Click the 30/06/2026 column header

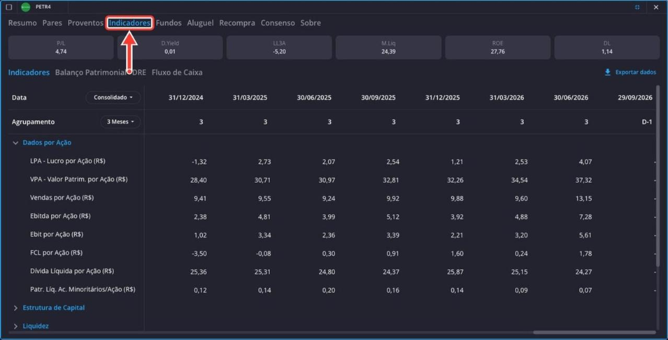point(571,98)
